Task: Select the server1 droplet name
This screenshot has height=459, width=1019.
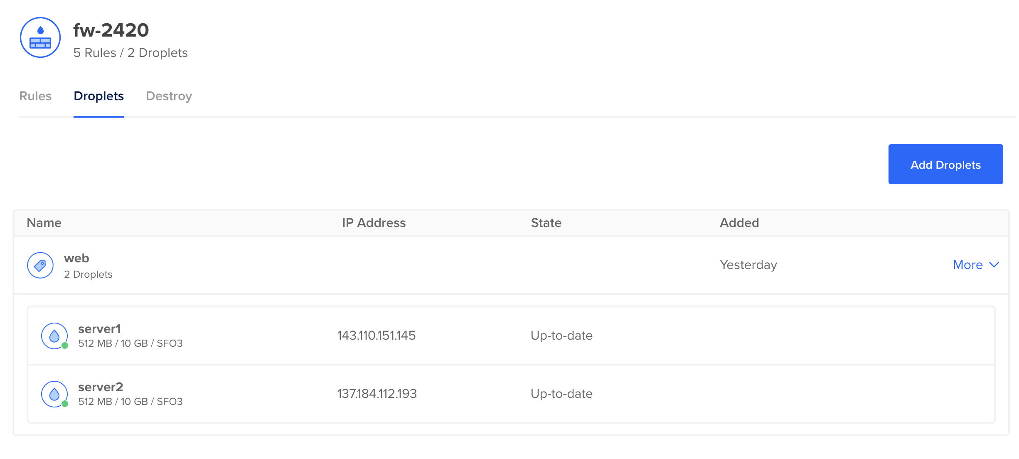Action: coord(99,328)
